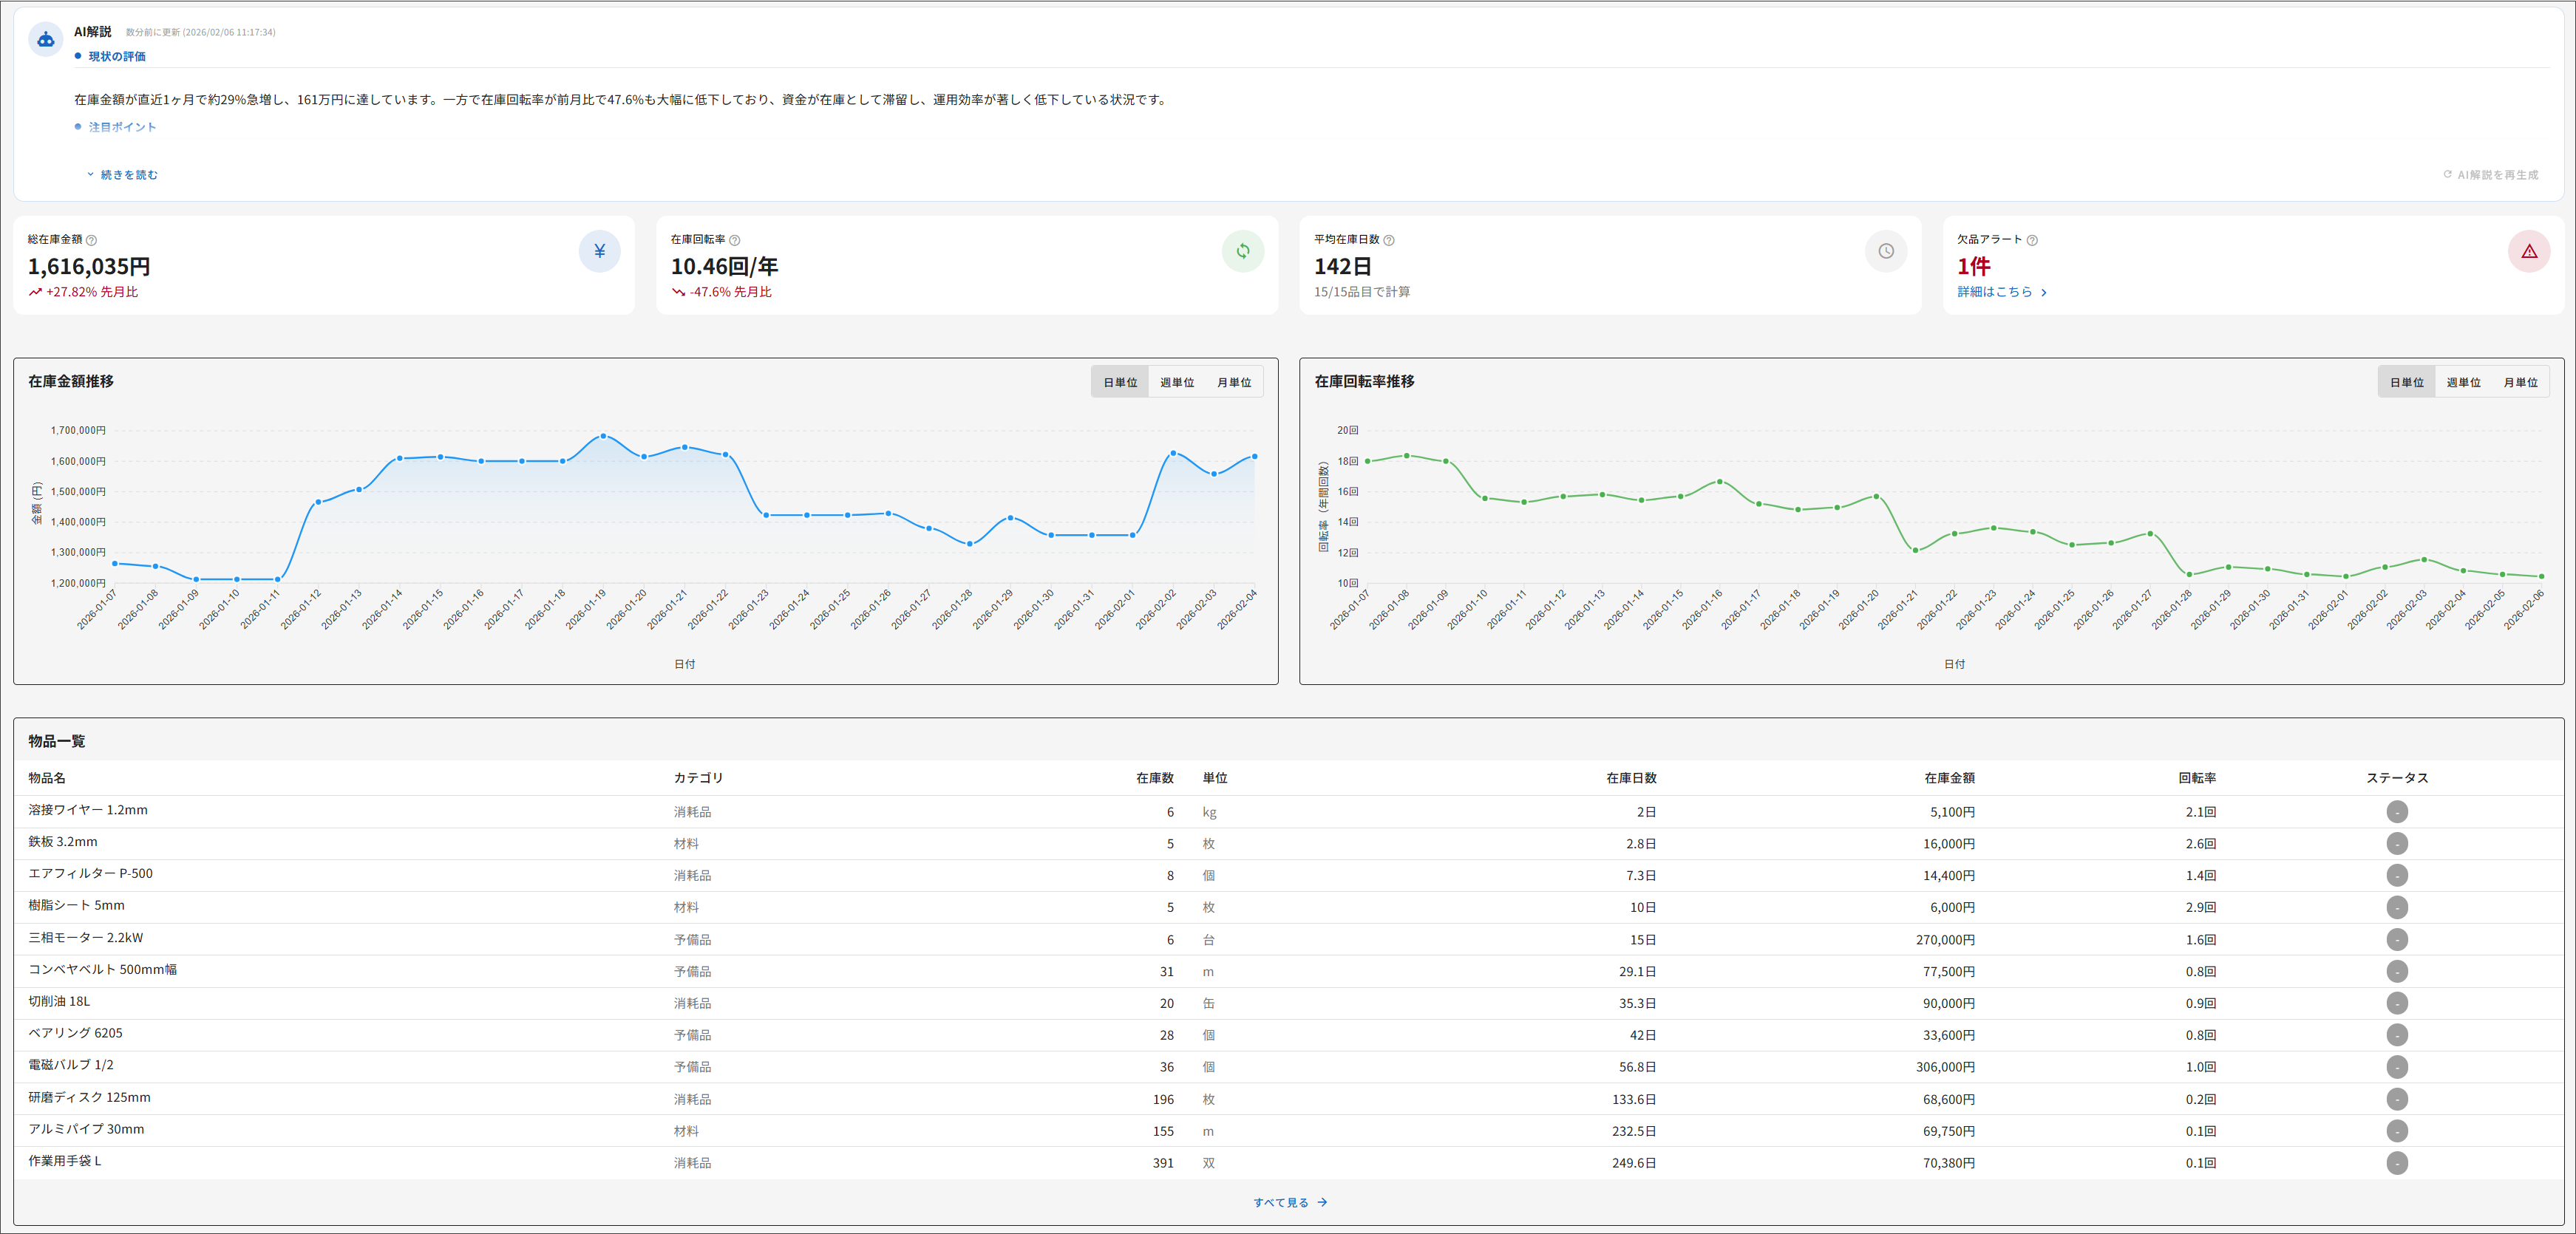Viewport: 2576px width, 1234px height.
Task: Click status badge for エアフィルター P-500 row
Action: [2397, 876]
